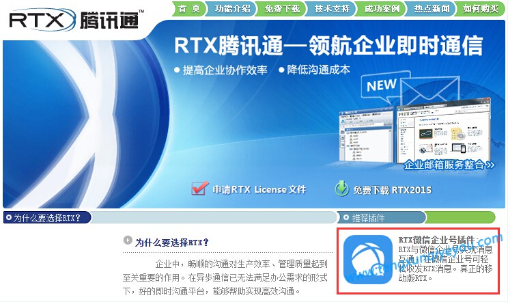Open the 申请RTX License文件 link

click(259, 189)
